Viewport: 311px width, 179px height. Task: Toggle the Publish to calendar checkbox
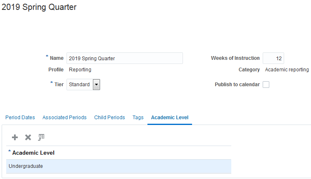266,85
